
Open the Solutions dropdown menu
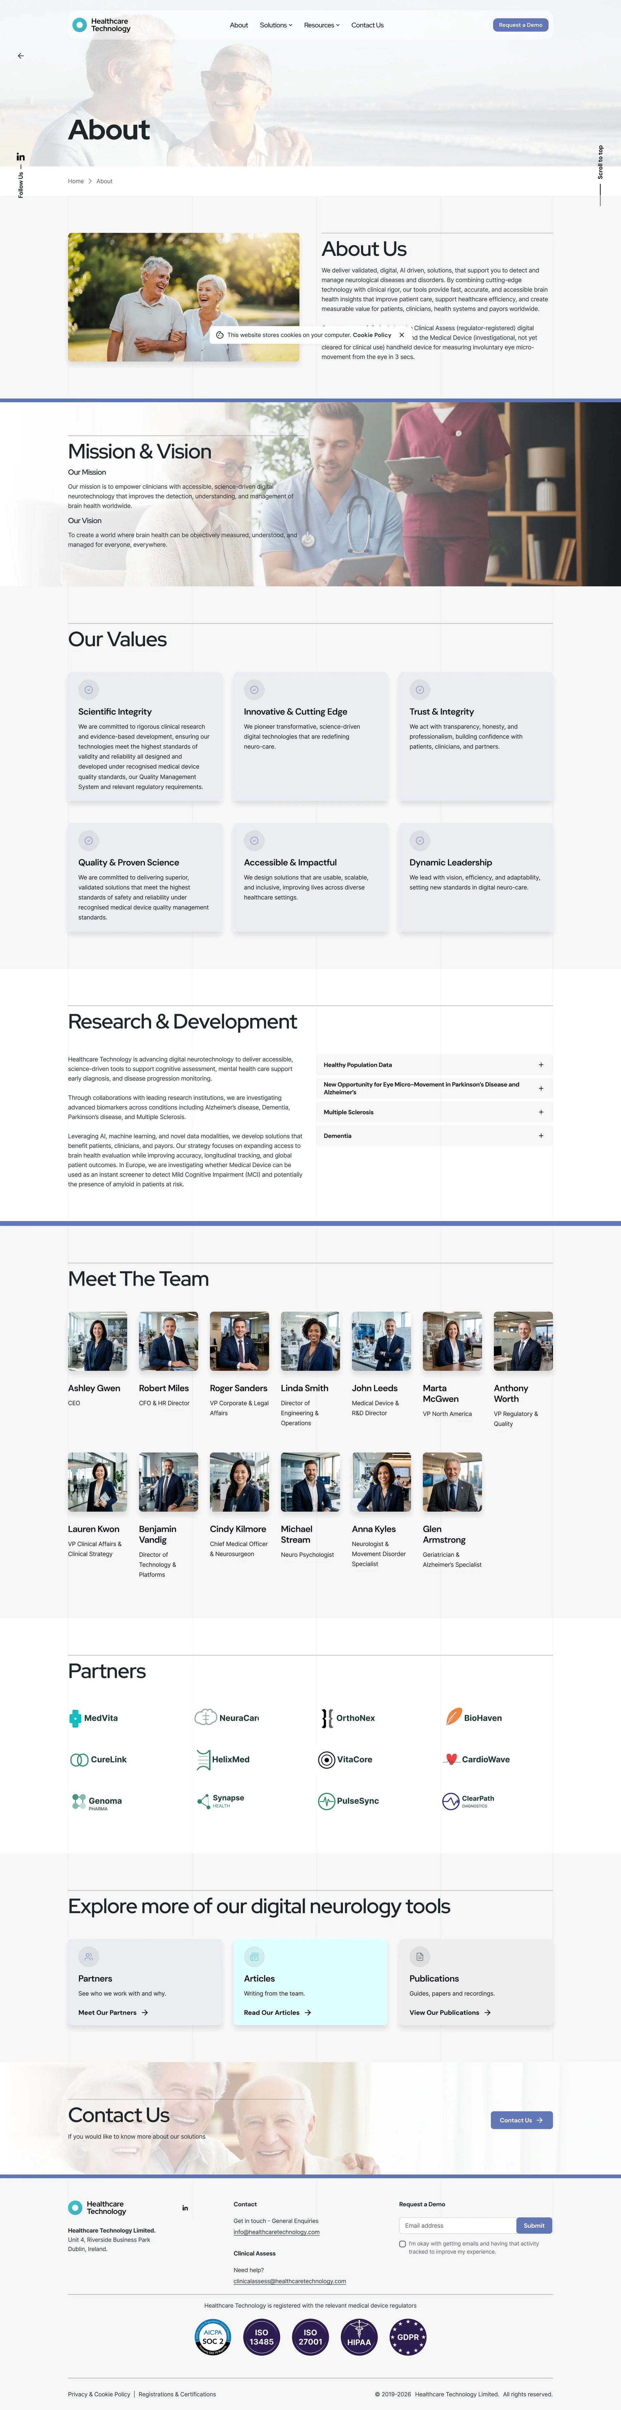[276, 25]
